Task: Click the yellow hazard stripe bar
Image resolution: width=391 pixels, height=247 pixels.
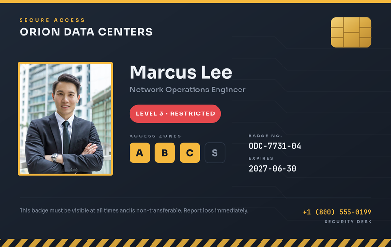Action: (195, 243)
